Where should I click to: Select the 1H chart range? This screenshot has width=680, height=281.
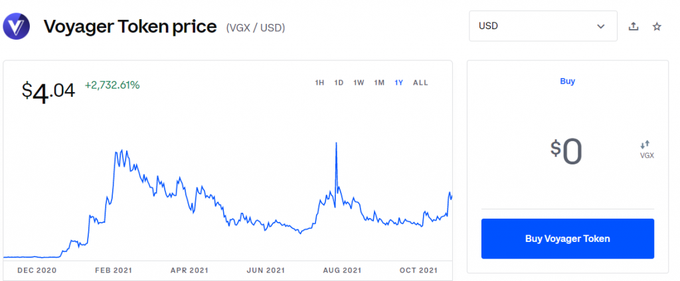pyautogui.click(x=319, y=83)
